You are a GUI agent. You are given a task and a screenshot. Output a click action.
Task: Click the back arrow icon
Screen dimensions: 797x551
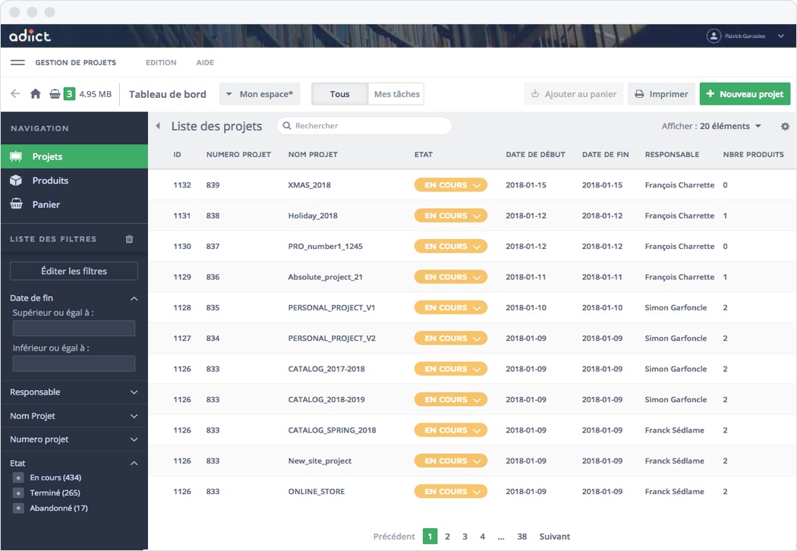click(x=15, y=94)
